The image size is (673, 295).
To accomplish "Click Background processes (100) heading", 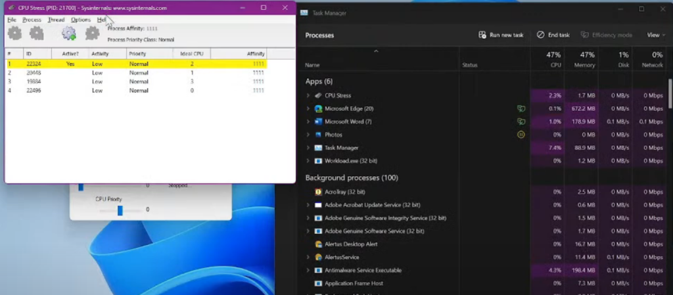I will coord(352,177).
